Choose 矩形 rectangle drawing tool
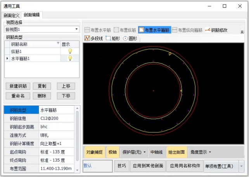The height and width of the screenshot is (177, 249). 113,38
